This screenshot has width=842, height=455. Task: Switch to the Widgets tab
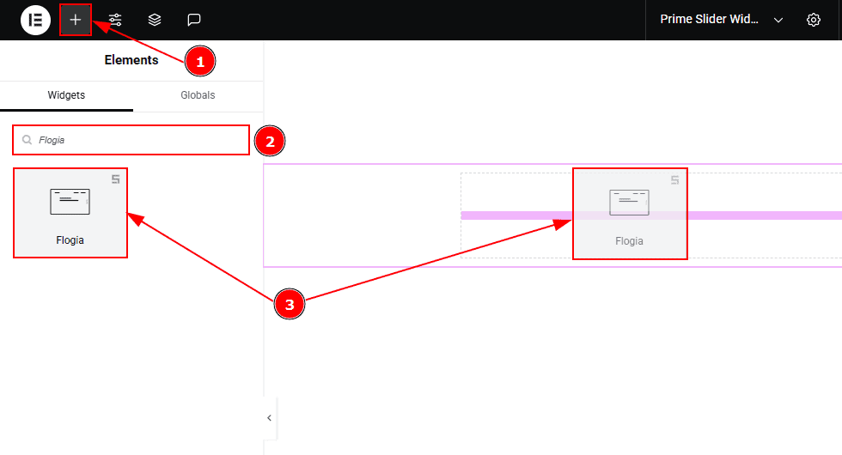(66, 95)
